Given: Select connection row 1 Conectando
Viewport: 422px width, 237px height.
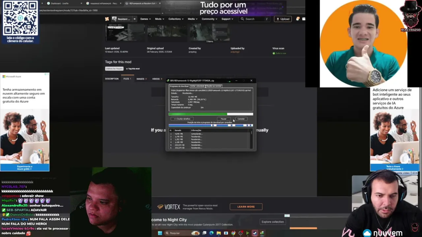Looking at the screenshot, I should (209, 134).
